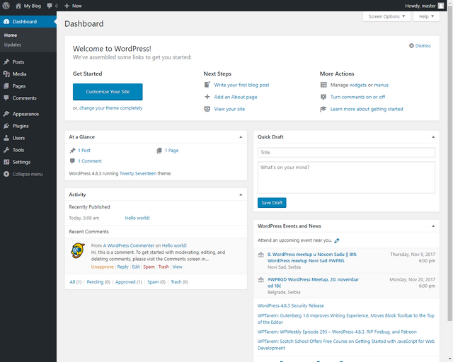The height and width of the screenshot is (362, 453).
Task: Open the Screen Options dropdown
Action: (x=386, y=16)
